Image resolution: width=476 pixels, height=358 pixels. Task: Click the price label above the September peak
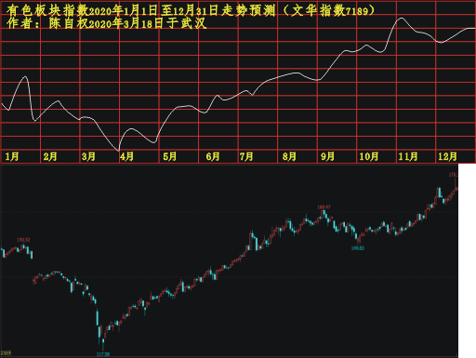coord(324,207)
